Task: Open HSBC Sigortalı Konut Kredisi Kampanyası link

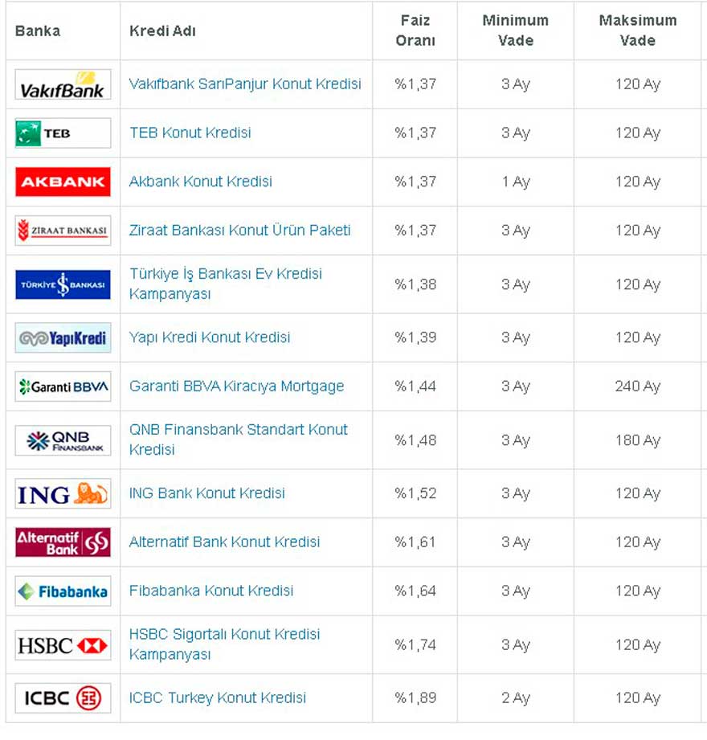Action: pos(225,644)
